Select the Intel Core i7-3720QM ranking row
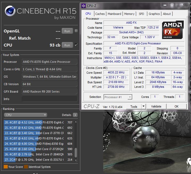 point(39,149)
